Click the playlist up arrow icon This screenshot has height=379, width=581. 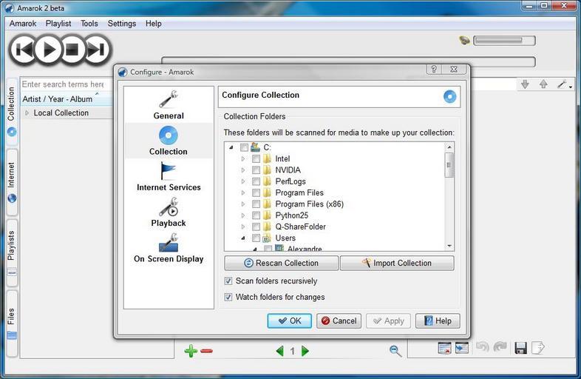click(543, 84)
